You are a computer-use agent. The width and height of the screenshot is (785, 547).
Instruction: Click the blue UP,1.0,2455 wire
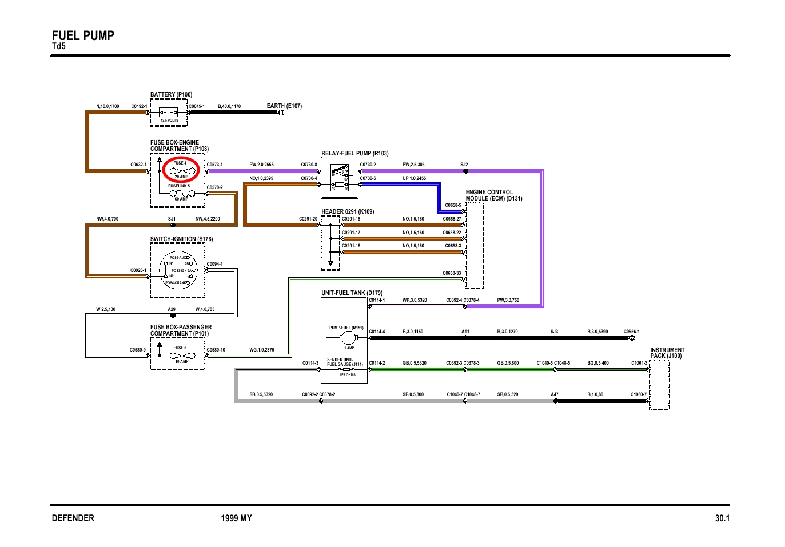[x=400, y=184]
